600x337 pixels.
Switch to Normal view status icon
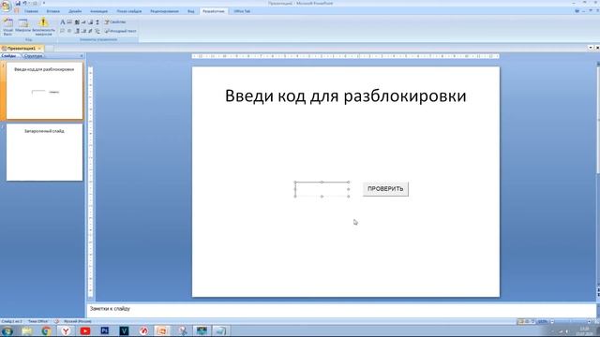click(x=521, y=322)
